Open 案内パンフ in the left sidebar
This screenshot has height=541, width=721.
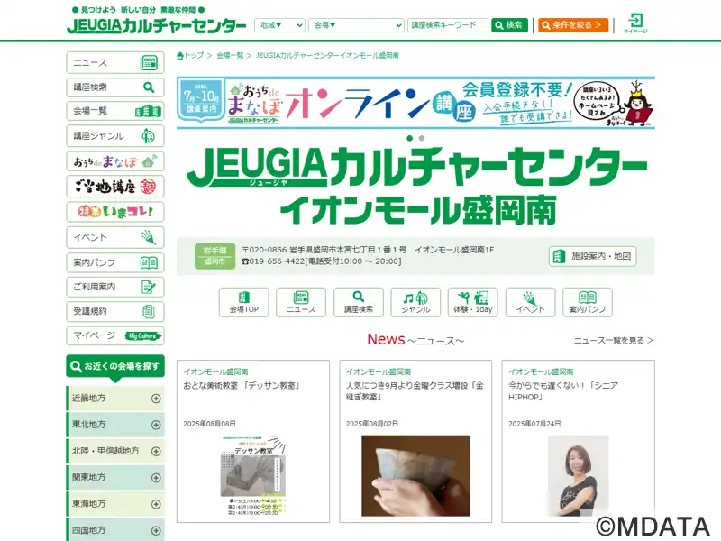click(x=115, y=262)
